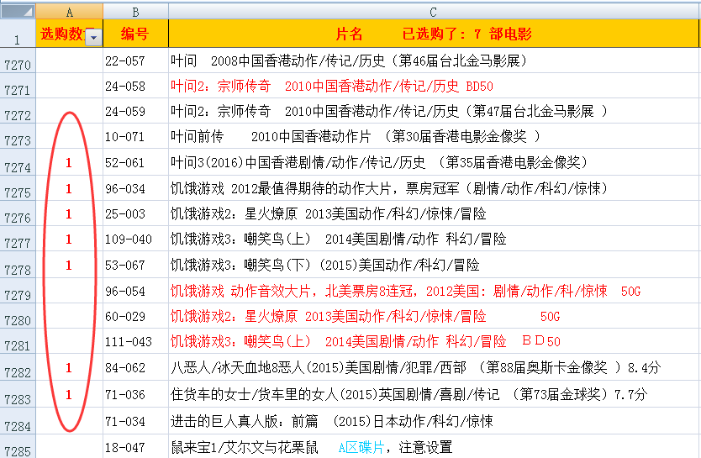Viewport: 701px width, 458px height.
Task: Select column C header
Action: click(x=433, y=12)
